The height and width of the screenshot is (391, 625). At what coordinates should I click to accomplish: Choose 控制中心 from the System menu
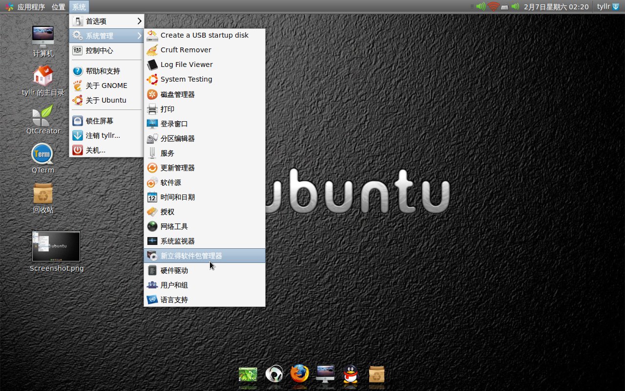106,50
